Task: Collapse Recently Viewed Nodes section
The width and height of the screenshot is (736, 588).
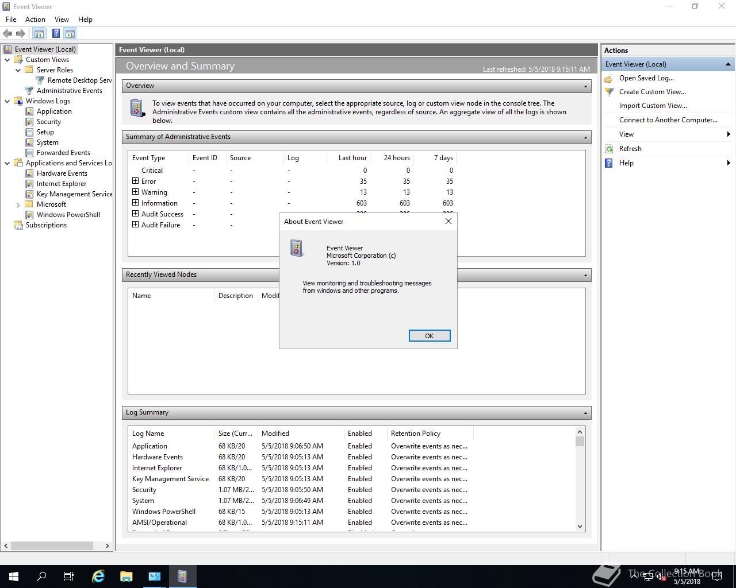Action: [x=585, y=275]
